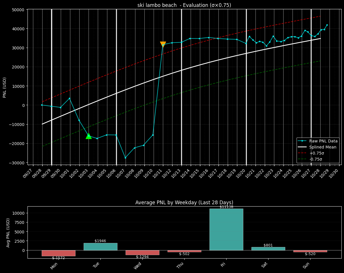Click the Splined Mean legend line sample
This screenshot has width=344, height=273.
point(302,147)
